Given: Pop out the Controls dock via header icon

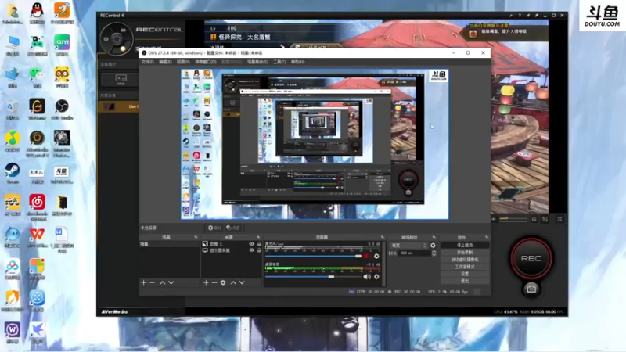Looking at the screenshot, I should 486,237.
